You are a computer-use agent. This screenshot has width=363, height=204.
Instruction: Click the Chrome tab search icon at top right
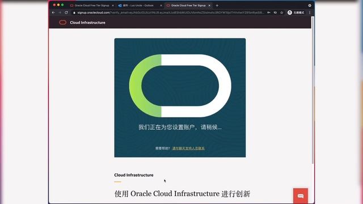(x=310, y=5)
